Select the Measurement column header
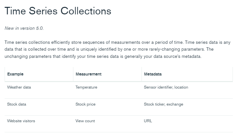 (88, 74)
